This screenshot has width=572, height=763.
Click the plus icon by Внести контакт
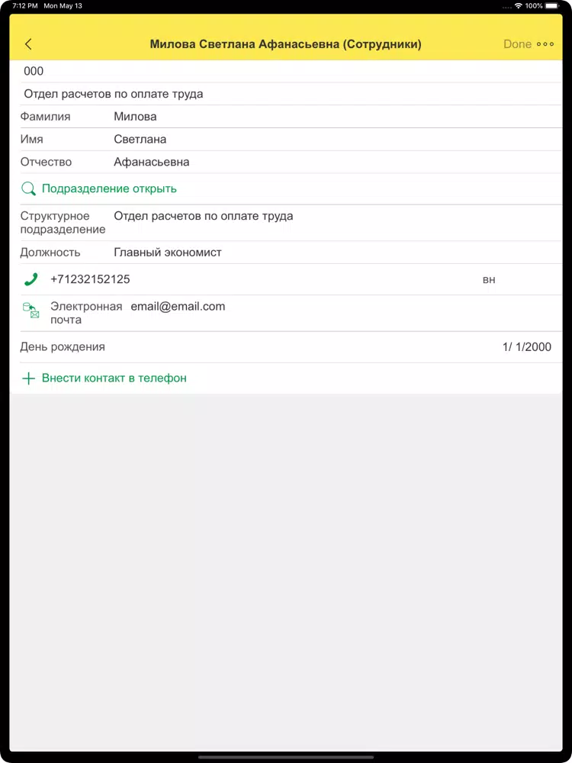[x=29, y=378]
